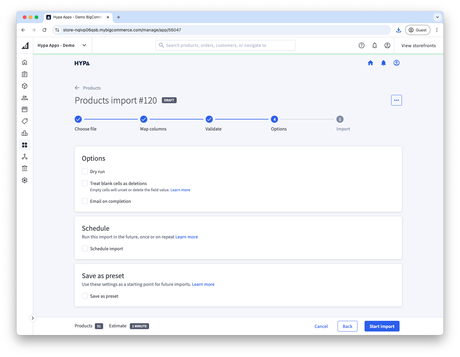Viewport: 460px width, 357px height.
Task: Expand the collapsed sidebar with chevron
Action: (33, 318)
